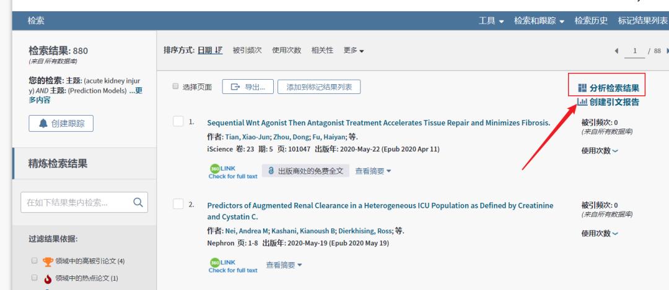Click the export arrow icon in 导出 button
This screenshot has width=669, height=290.
(x=235, y=87)
